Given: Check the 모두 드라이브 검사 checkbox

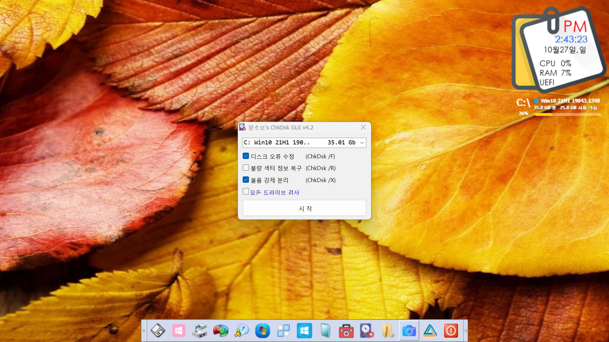Looking at the screenshot, I should click(246, 191).
